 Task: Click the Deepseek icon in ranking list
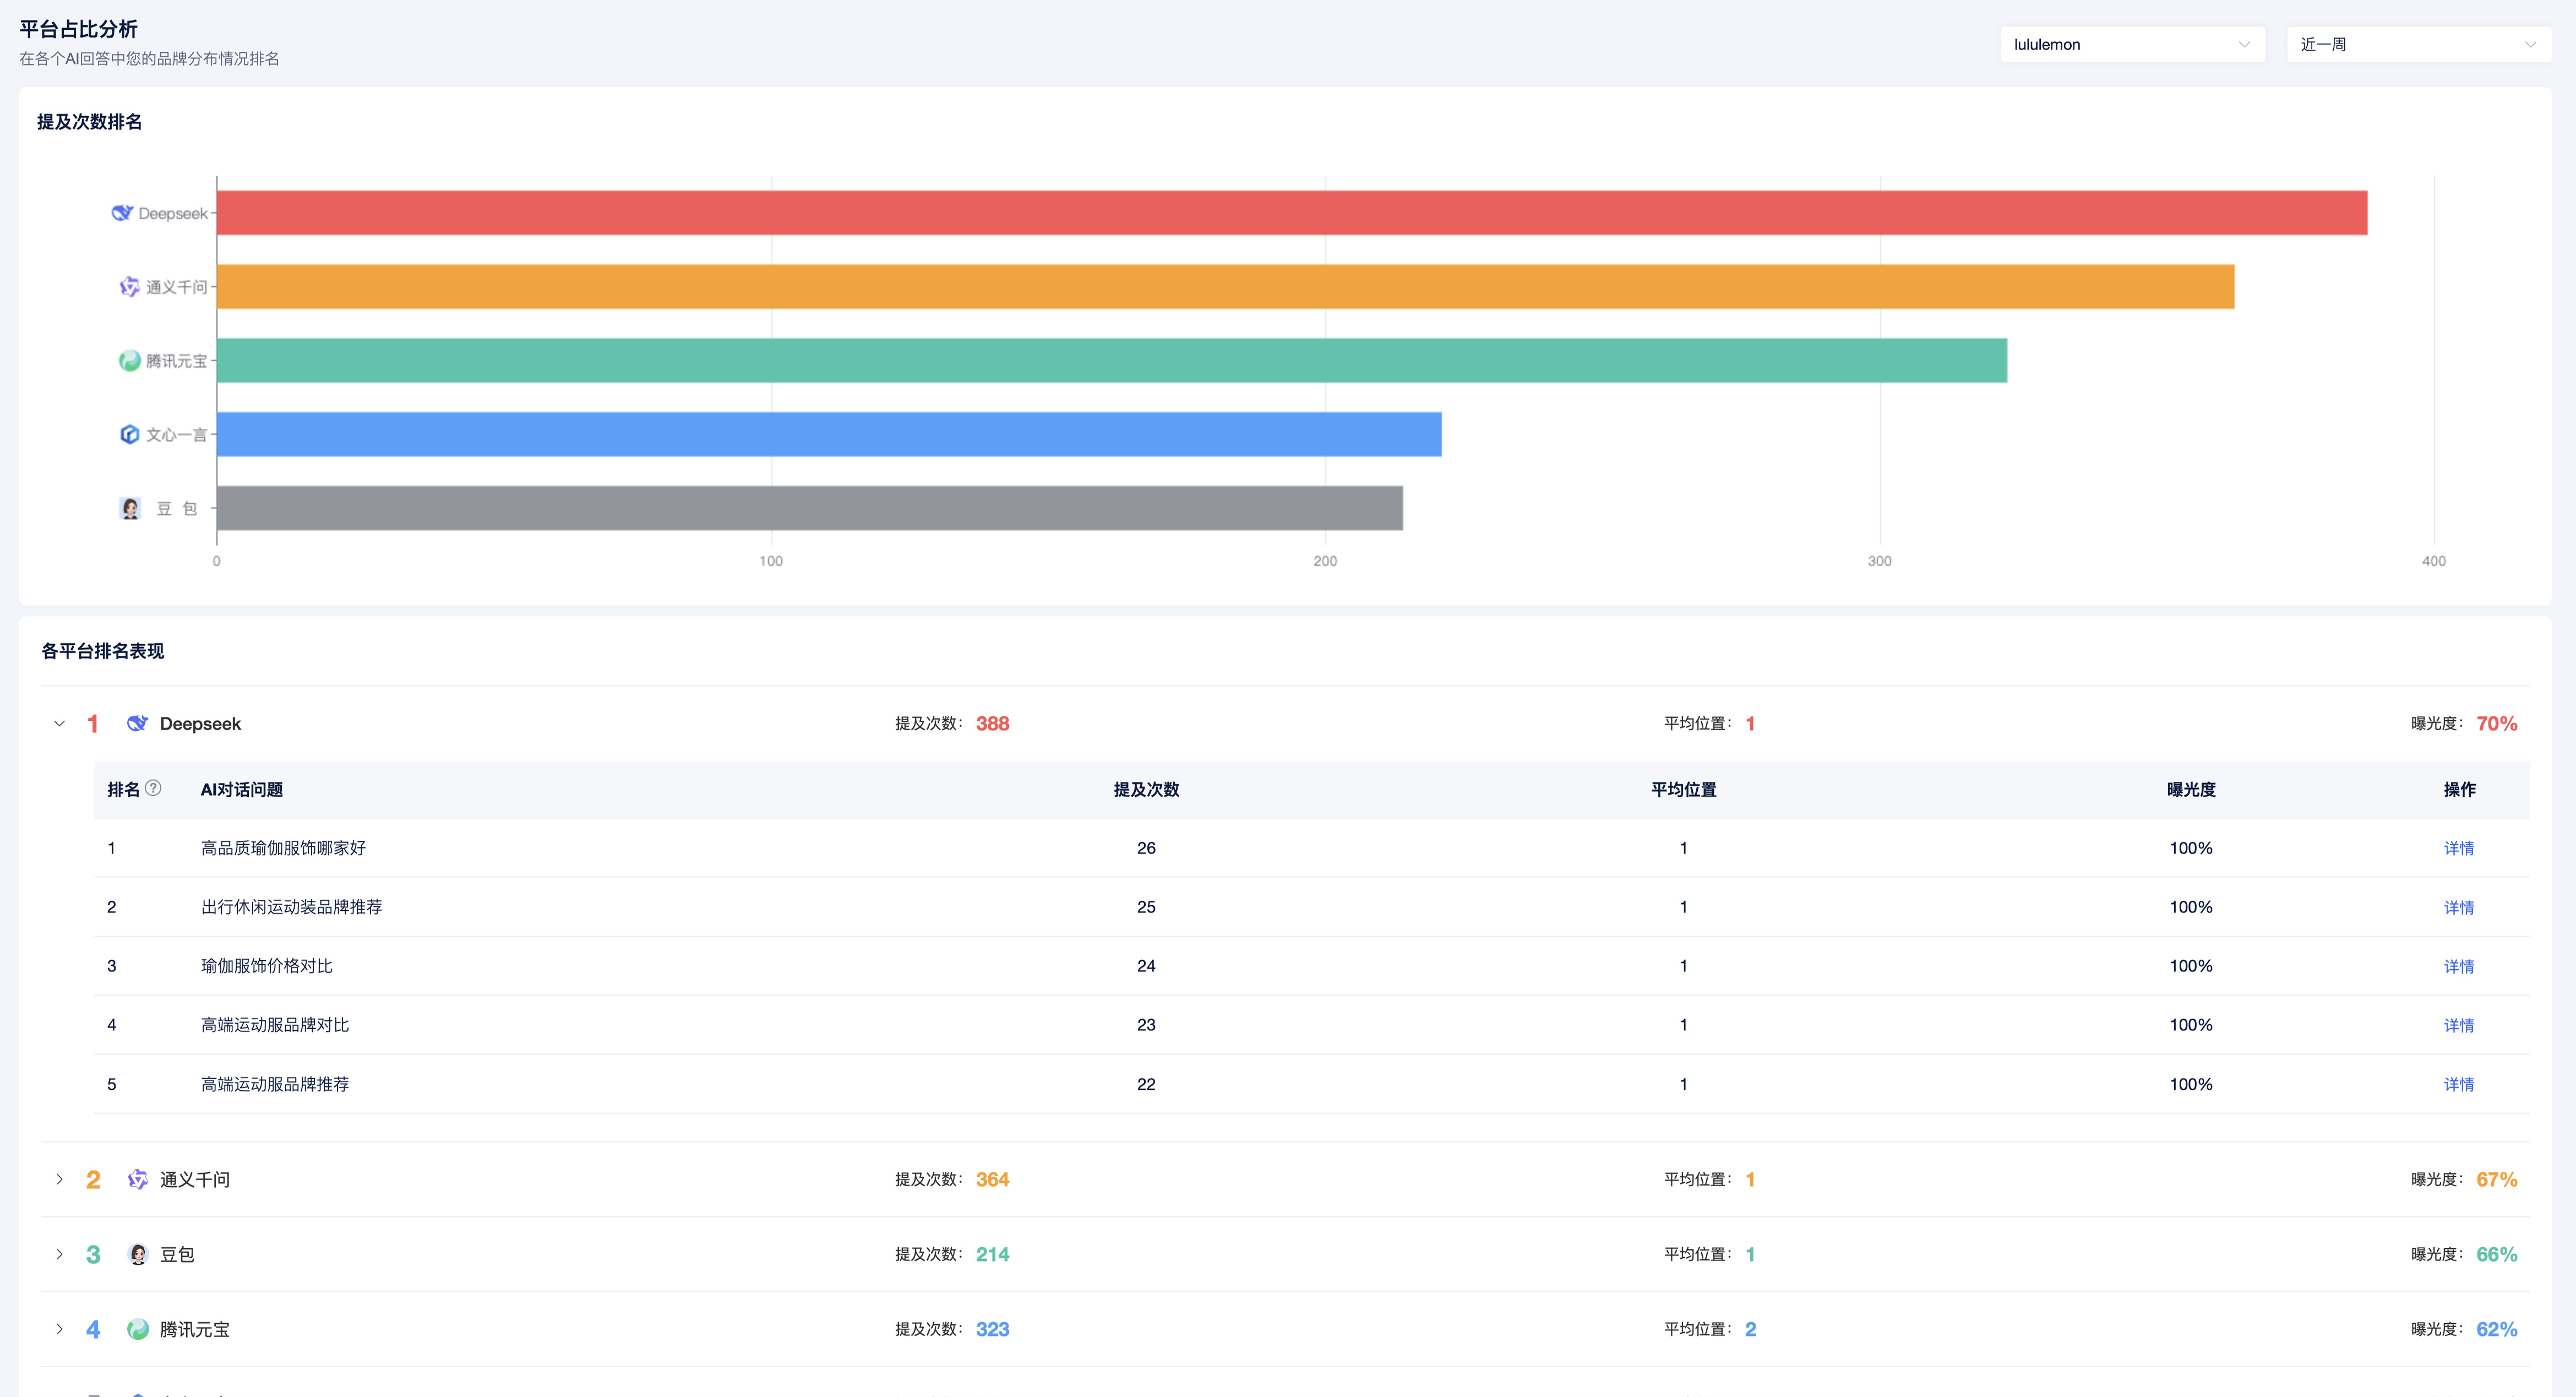(138, 723)
